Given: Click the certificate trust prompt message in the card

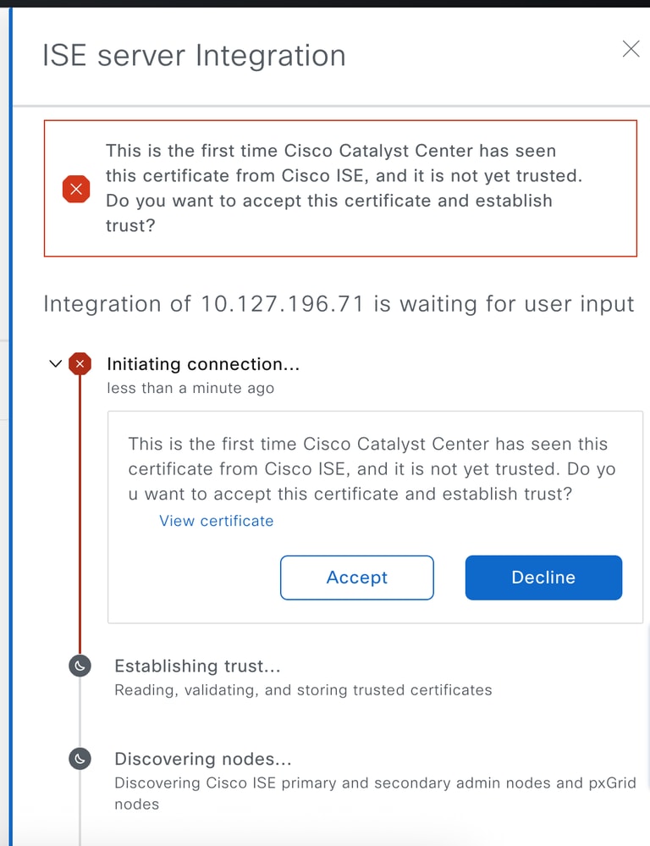Looking at the screenshot, I should 372,468.
